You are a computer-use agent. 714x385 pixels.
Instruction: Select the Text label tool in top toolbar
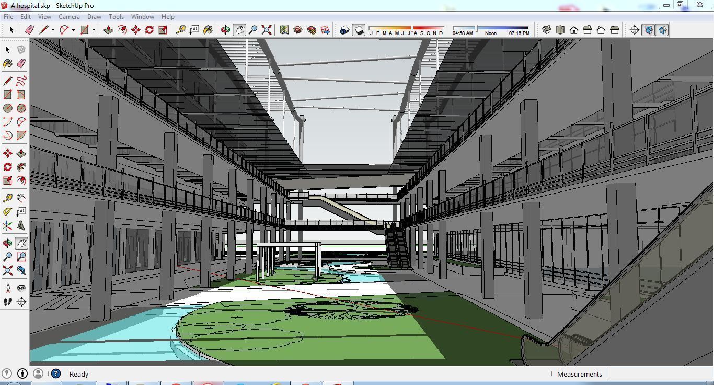tap(194, 30)
